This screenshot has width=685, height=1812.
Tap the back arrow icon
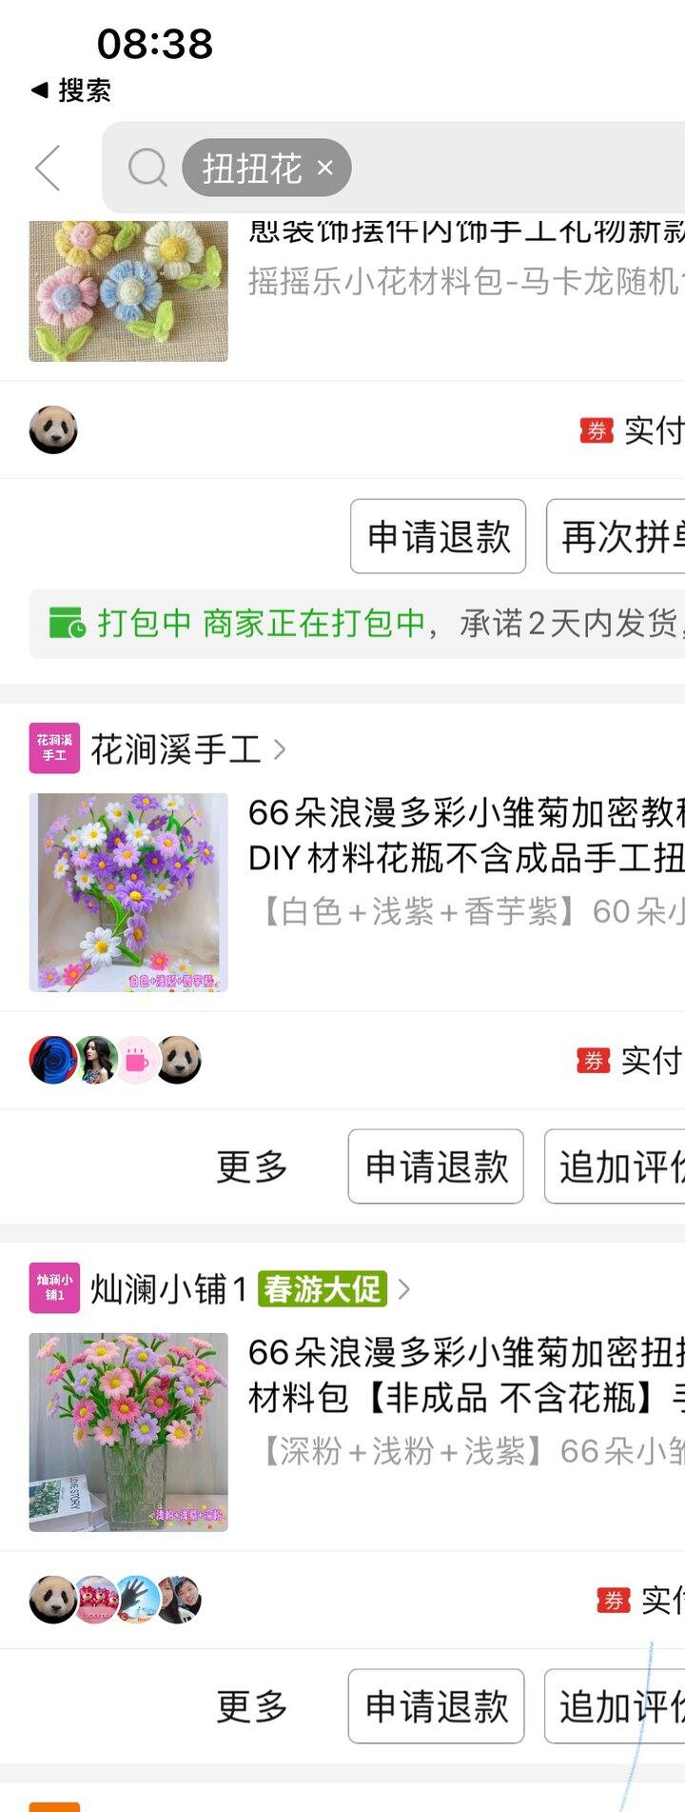[48, 169]
